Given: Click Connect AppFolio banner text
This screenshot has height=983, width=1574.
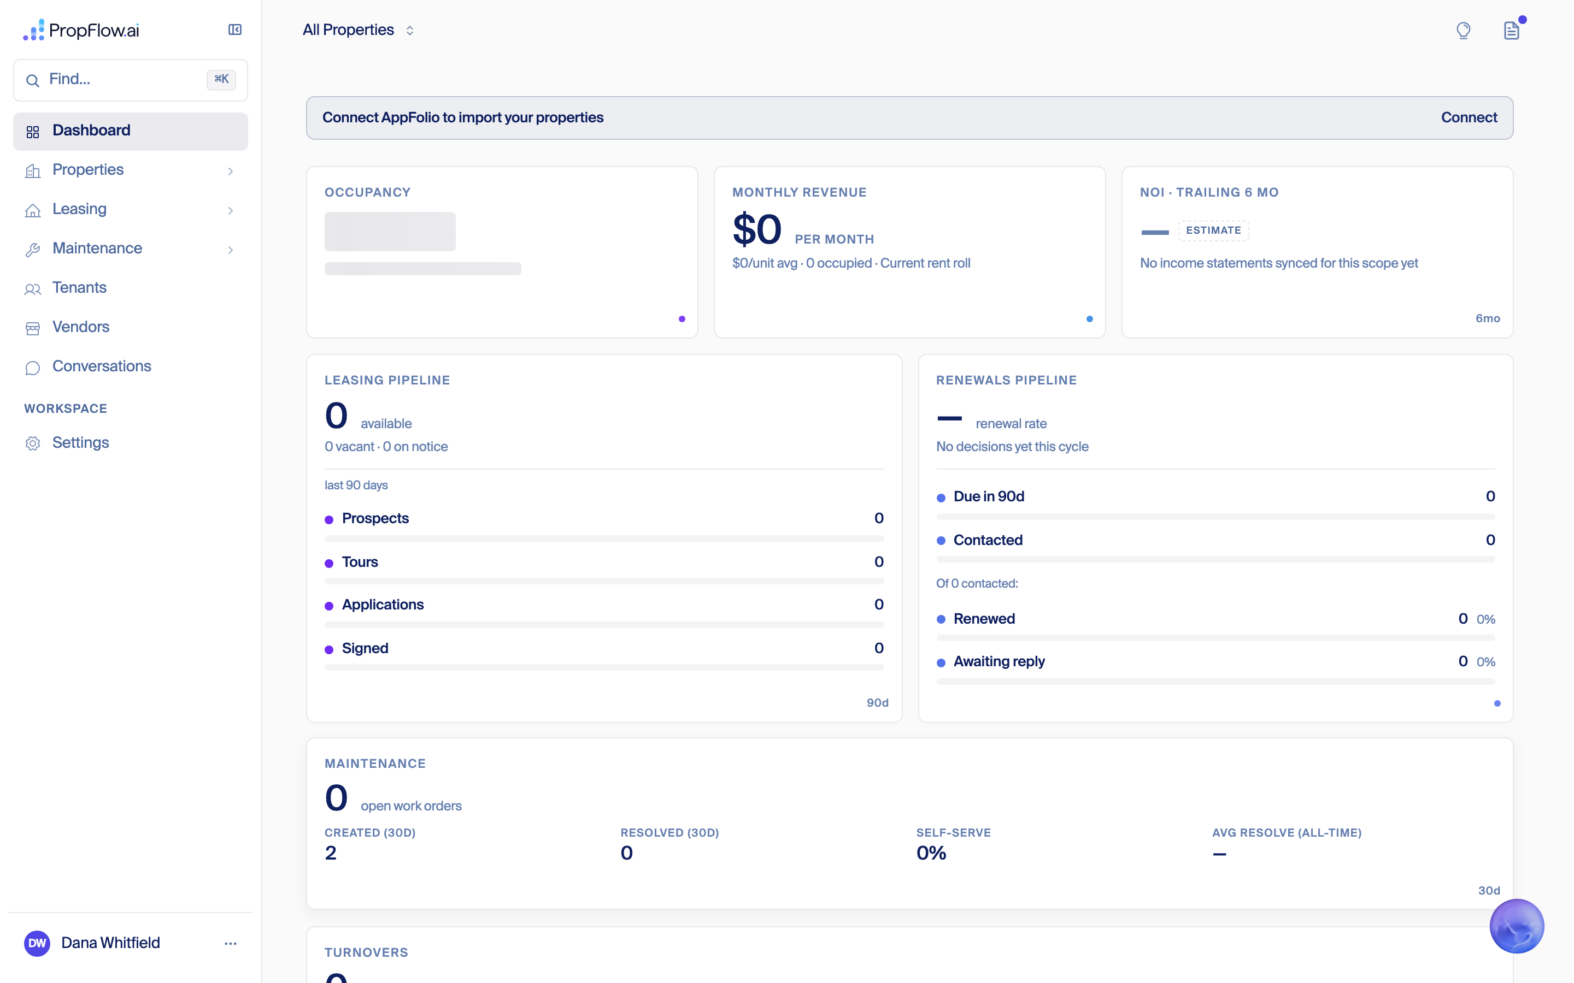Looking at the screenshot, I should pos(463,117).
